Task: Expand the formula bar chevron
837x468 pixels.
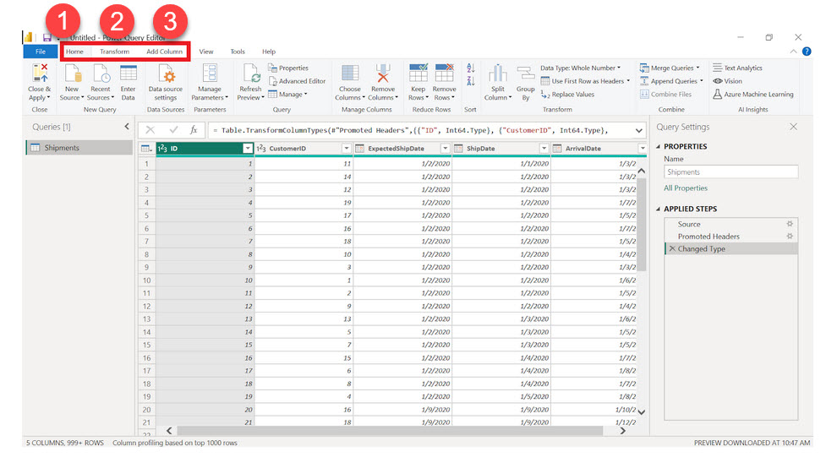Action: click(638, 130)
